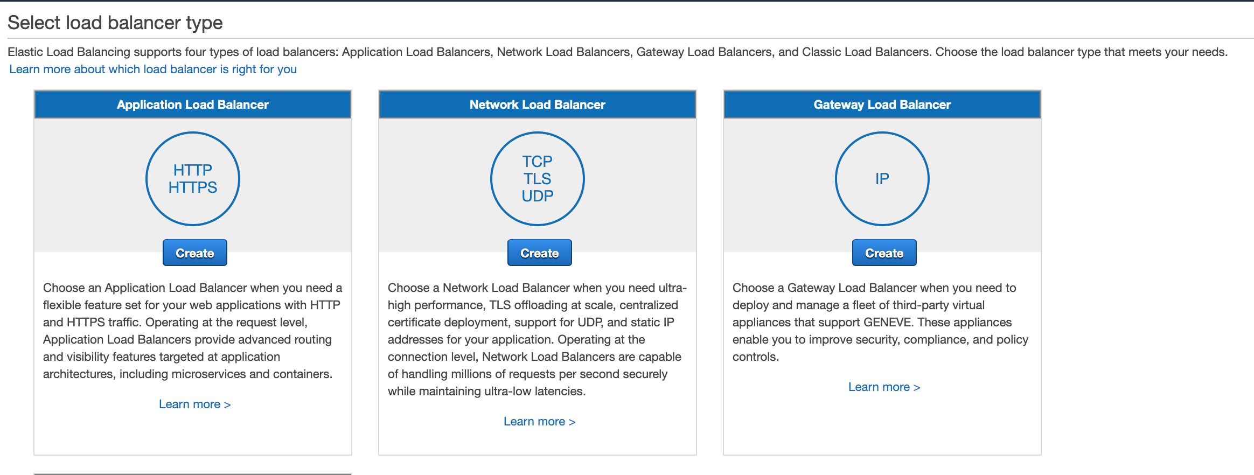This screenshot has height=475, width=1254.
Task: Select the Network Load Balancer header
Action: pos(538,104)
